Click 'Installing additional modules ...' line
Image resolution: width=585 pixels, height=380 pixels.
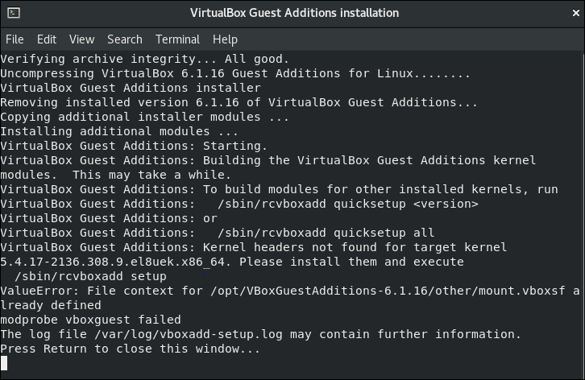pyautogui.click(x=119, y=131)
